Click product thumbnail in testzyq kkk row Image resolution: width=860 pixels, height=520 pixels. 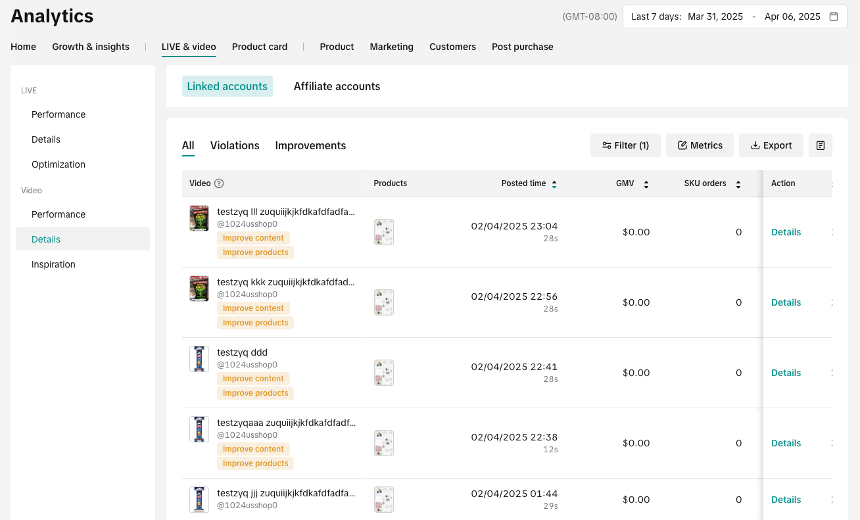[x=384, y=302]
